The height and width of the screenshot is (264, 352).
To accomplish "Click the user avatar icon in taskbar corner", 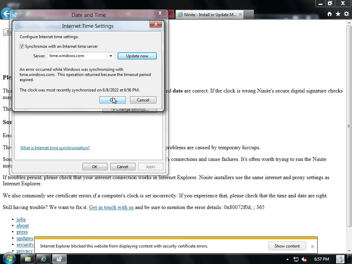I will point(340,259).
